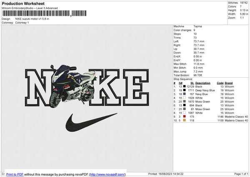This screenshot has width=250, height=177.
Task: Click the red swatch in stop 9
Action: tap(185, 116)
